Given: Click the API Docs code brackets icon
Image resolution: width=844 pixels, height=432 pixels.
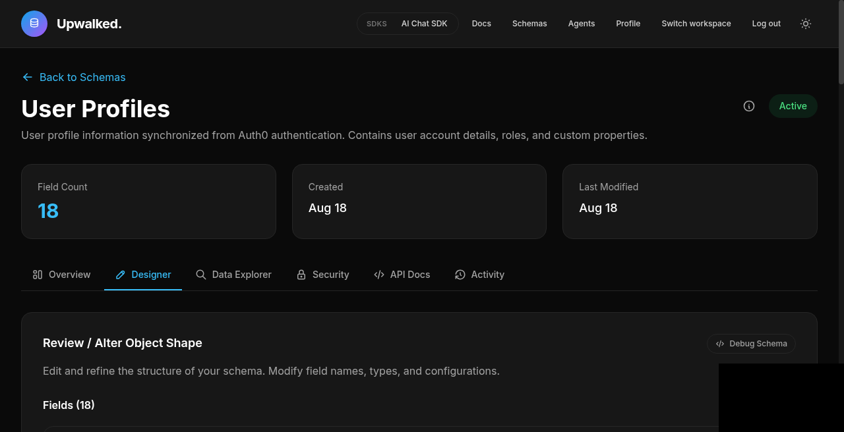Looking at the screenshot, I should click(379, 275).
